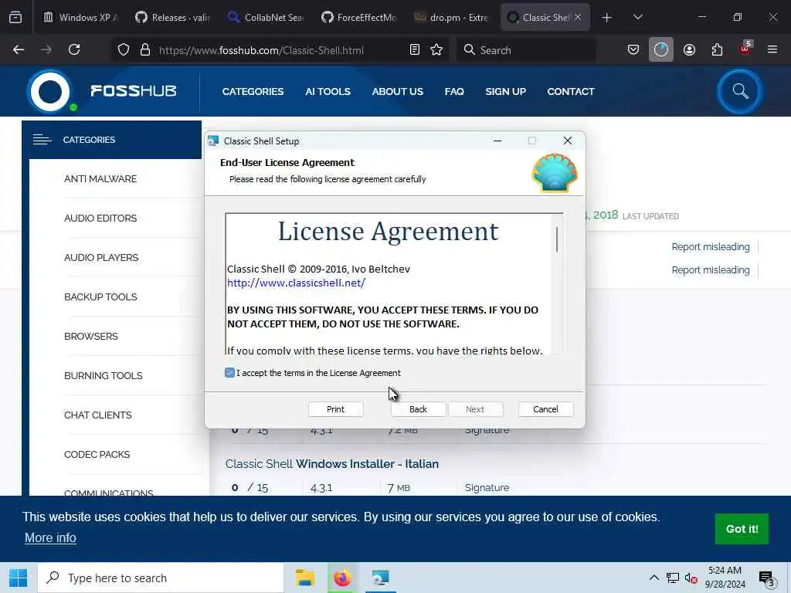Open the classicshell.net link in license

[296, 283]
